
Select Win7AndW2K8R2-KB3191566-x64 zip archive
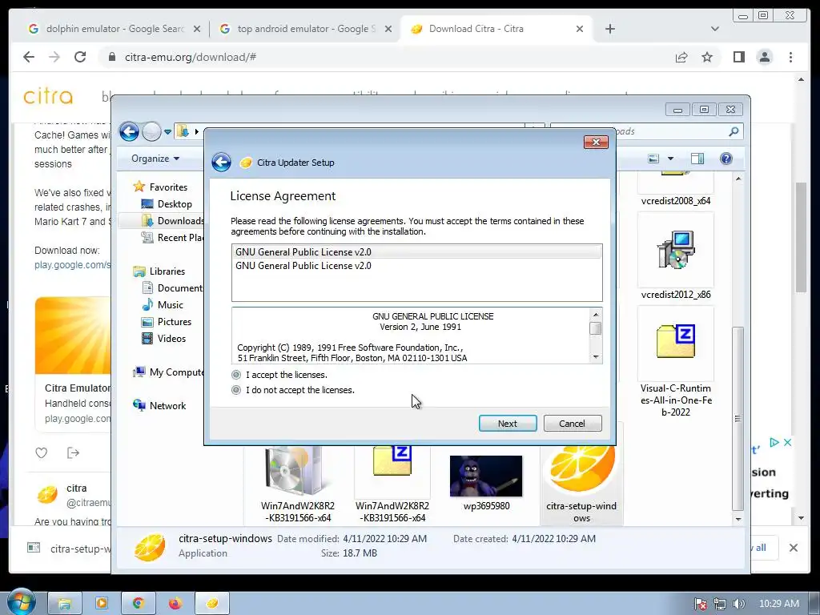pos(392,484)
